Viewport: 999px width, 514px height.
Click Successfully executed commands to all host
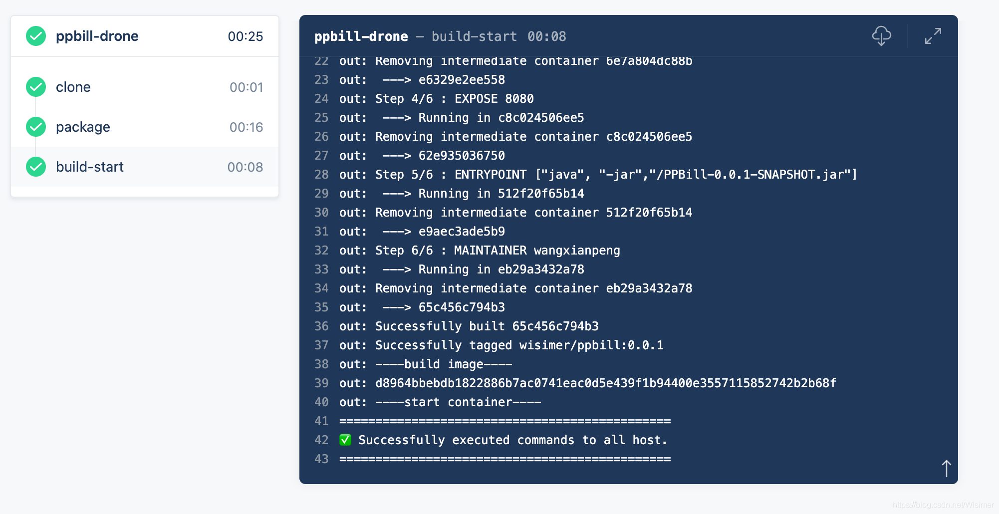point(513,440)
